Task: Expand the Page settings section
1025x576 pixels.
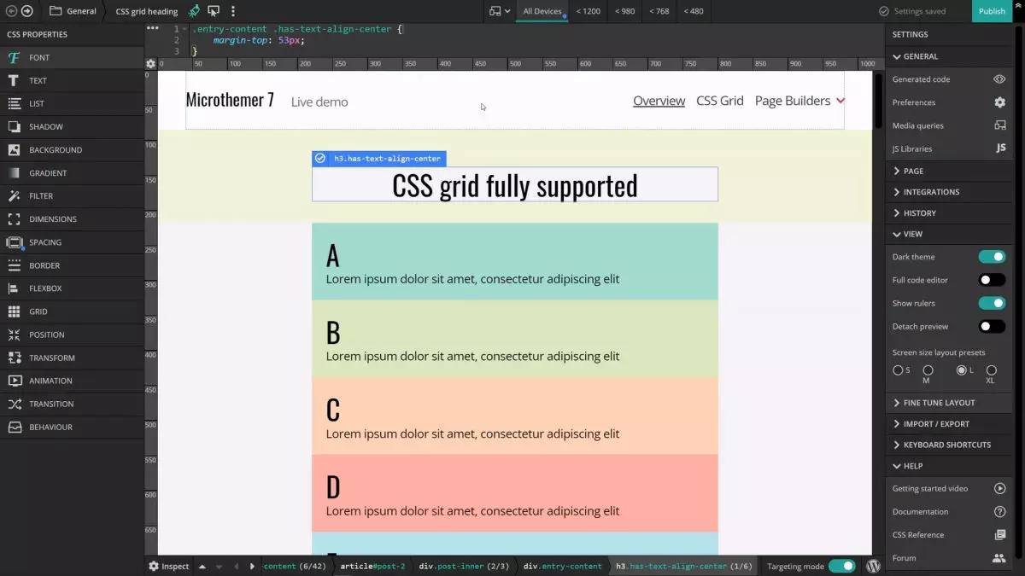Action: [949, 171]
